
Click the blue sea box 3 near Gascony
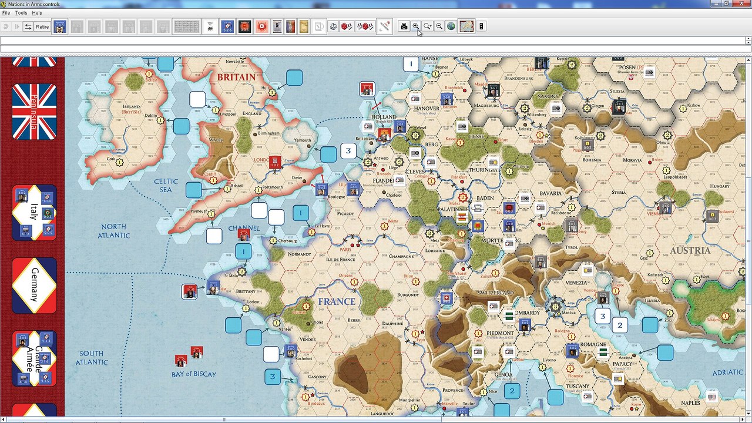(x=273, y=377)
